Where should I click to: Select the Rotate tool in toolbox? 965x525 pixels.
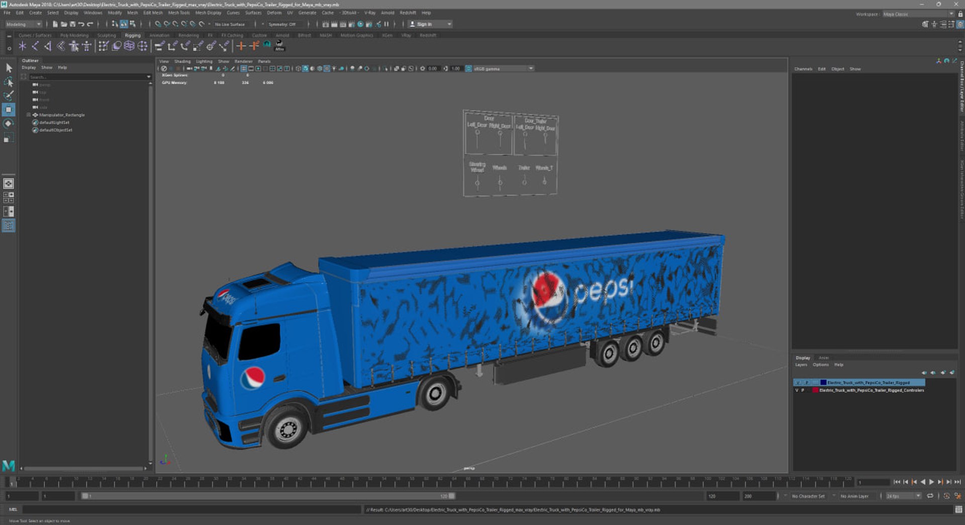tap(9, 124)
